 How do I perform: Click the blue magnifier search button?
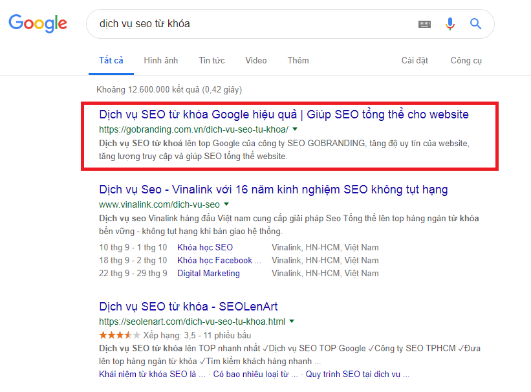475,24
